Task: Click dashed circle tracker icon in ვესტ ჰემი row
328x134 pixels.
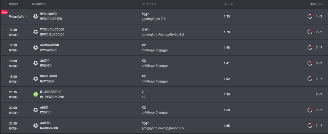Action: [x=310, y=79]
